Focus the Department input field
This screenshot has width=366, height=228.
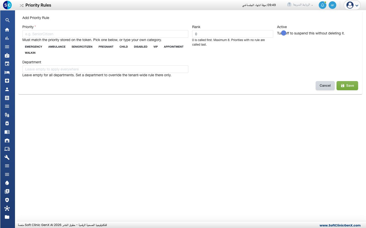[105, 69]
